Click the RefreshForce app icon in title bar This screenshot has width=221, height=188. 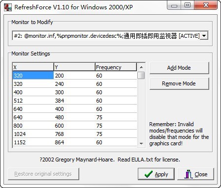click(8, 7)
